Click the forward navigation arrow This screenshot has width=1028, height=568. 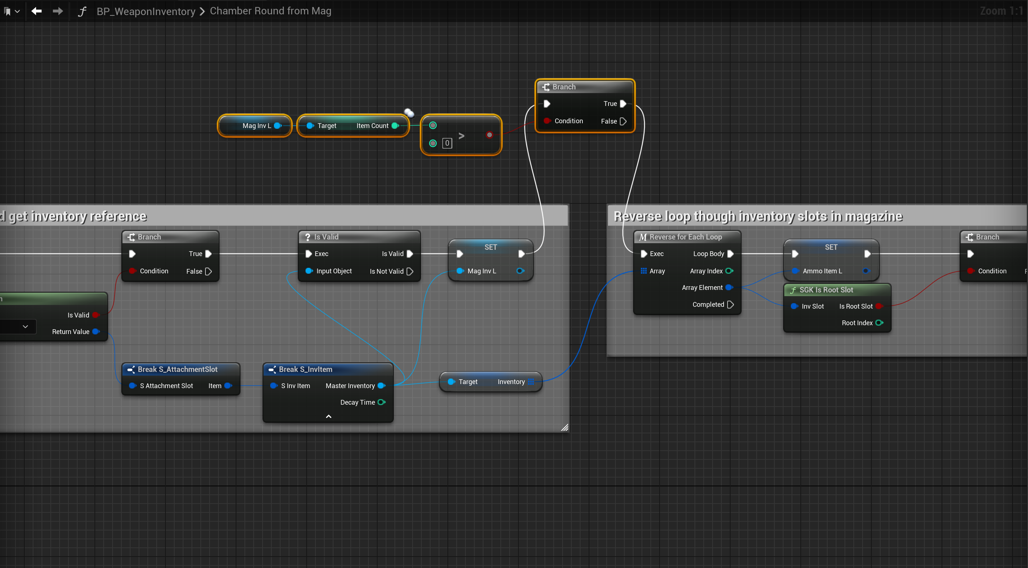(x=58, y=11)
